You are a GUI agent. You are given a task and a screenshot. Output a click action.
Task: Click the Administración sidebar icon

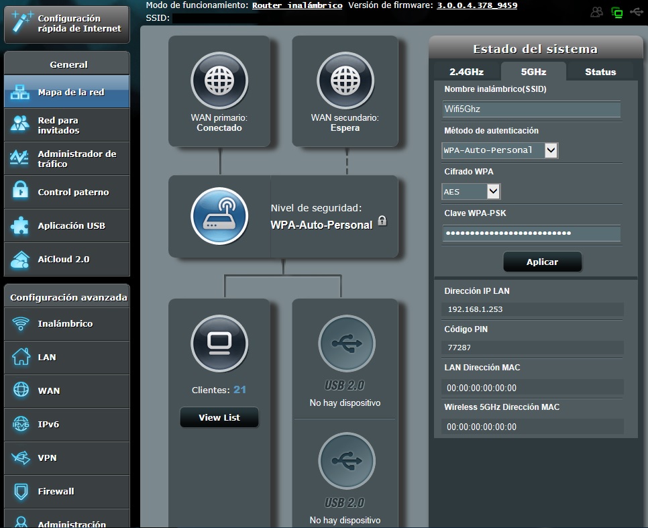click(x=21, y=522)
